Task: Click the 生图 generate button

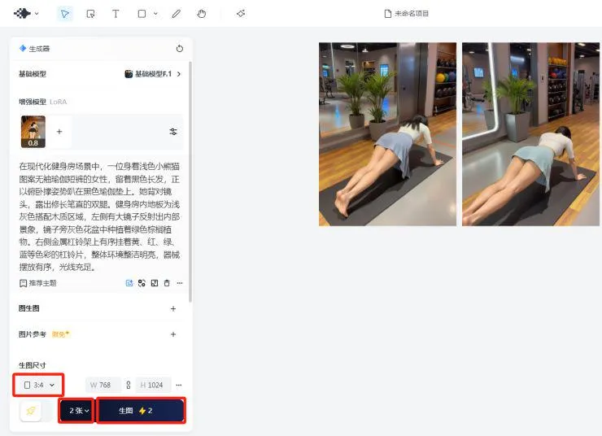Action: 141,411
